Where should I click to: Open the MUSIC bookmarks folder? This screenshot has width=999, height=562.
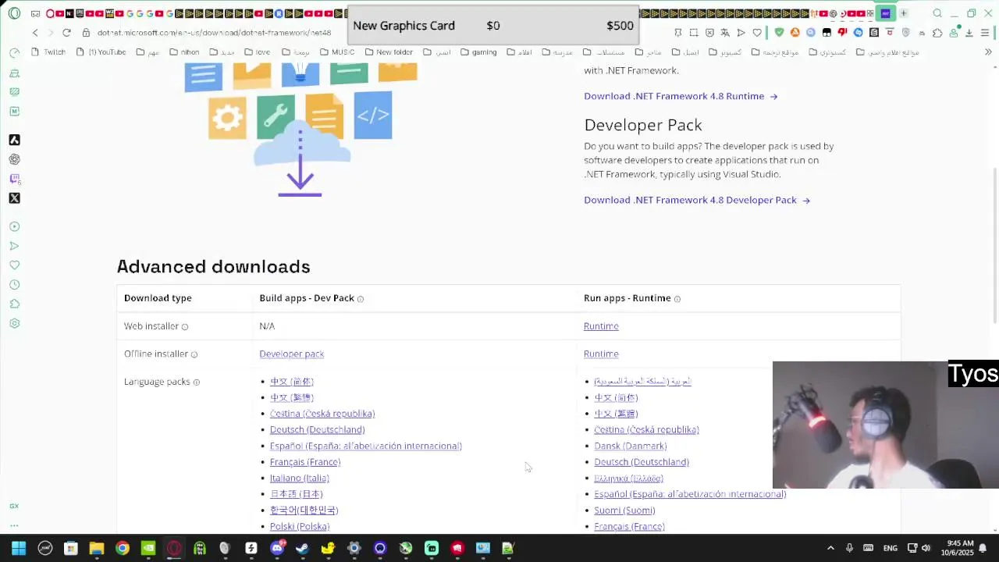[336, 52]
